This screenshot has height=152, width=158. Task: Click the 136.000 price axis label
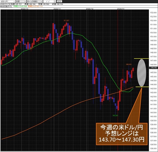[x=153, y=149]
